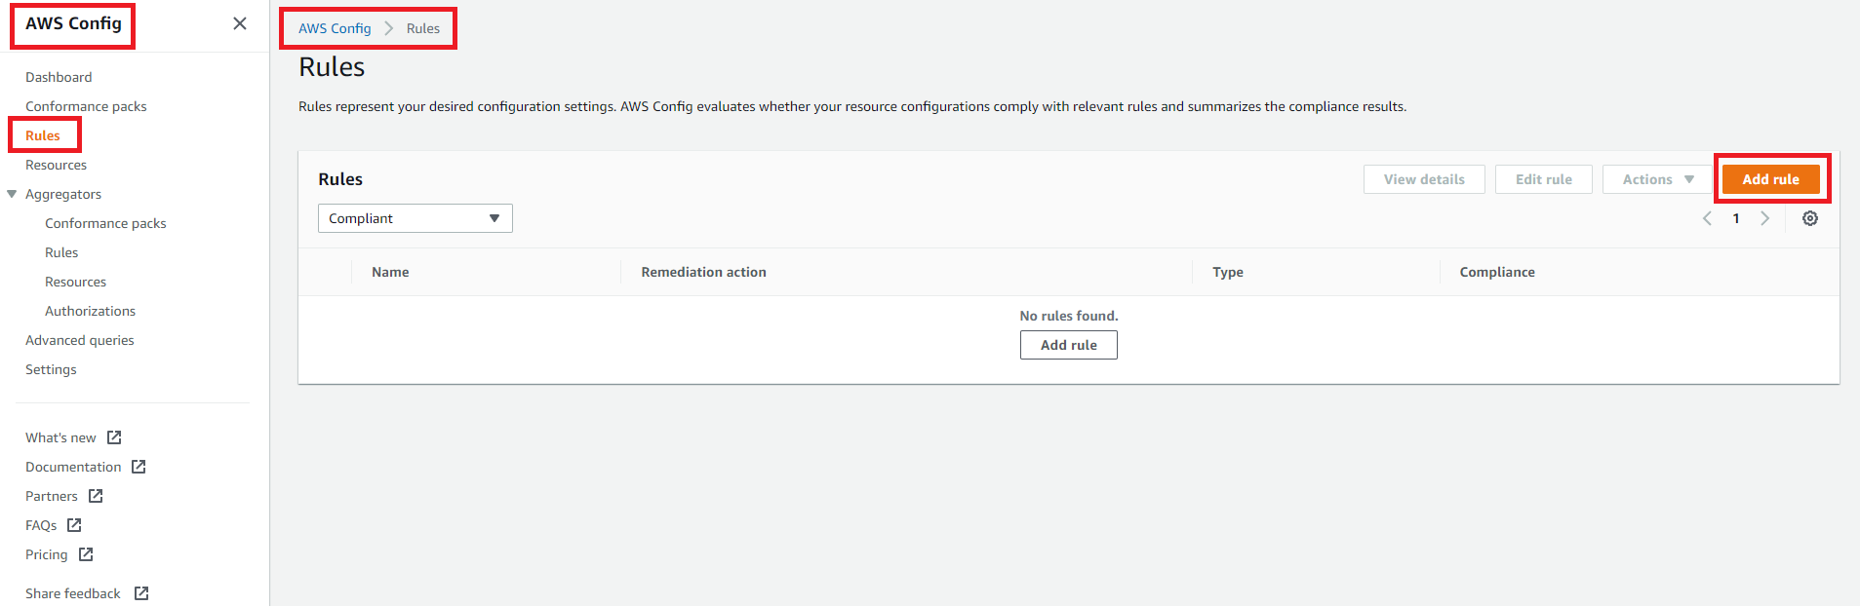Viewport: 1860px width, 607px height.
Task: Open the Documentation link
Action: pyautogui.click(x=73, y=467)
